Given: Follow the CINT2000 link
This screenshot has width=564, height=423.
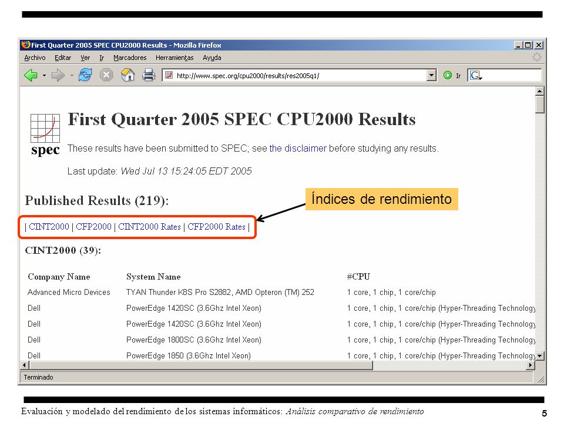Looking at the screenshot, I should [x=49, y=227].
